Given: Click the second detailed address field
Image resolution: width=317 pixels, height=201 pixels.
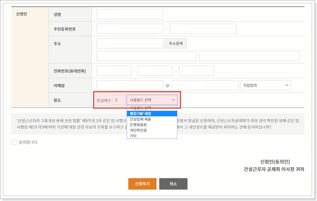Looking at the screenshot, I should [249, 56].
